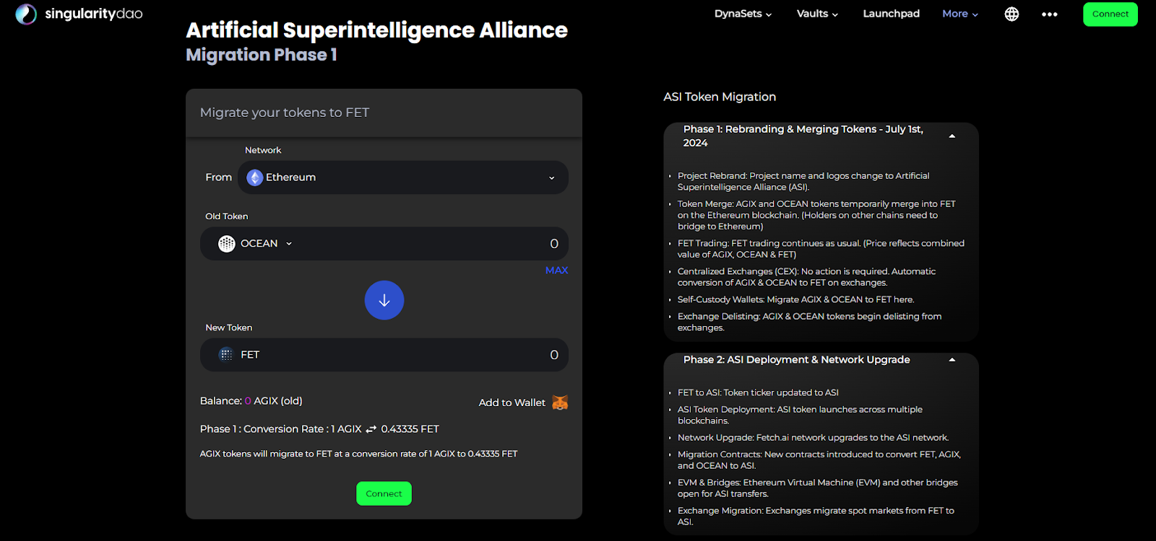This screenshot has width=1156, height=541.
Task: Click the 'ASI Token Migration' heading
Action: click(720, 97)
